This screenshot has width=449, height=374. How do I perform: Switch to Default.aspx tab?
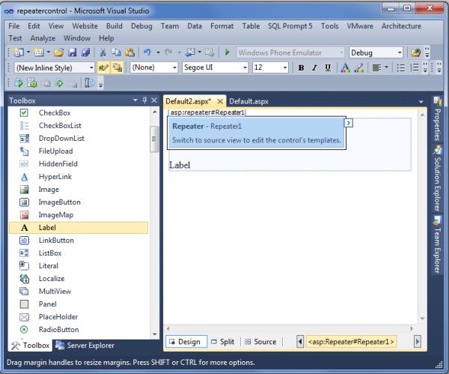(x=249, y=101)
